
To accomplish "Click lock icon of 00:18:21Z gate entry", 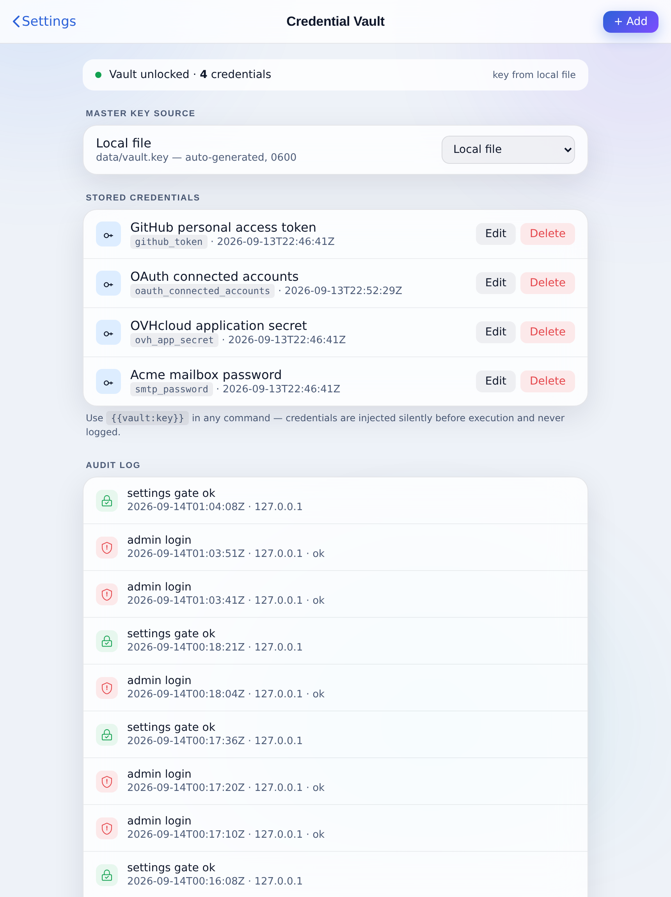I will 107,641.
